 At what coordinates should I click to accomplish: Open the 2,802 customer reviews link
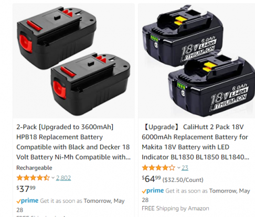coord(63,178)
